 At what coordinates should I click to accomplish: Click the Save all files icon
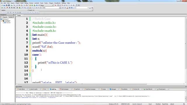tap(9, 5)
